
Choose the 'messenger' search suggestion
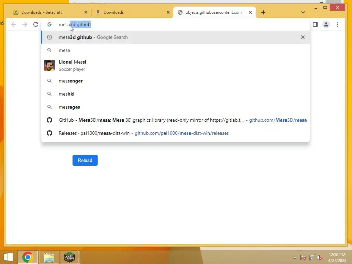176,81
